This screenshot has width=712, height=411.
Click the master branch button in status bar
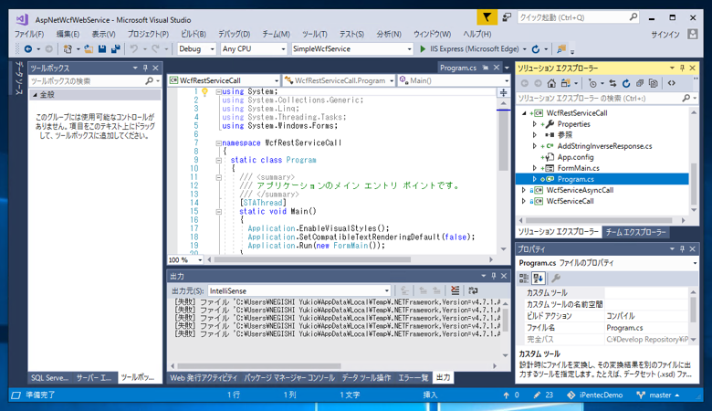click(658, 395)
